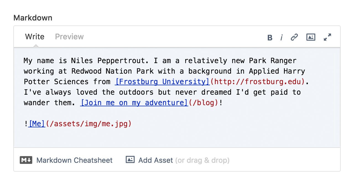Screen dimensions: 354x191
Task: Switch to the Preview tab
Action: [x=69, y=37]
